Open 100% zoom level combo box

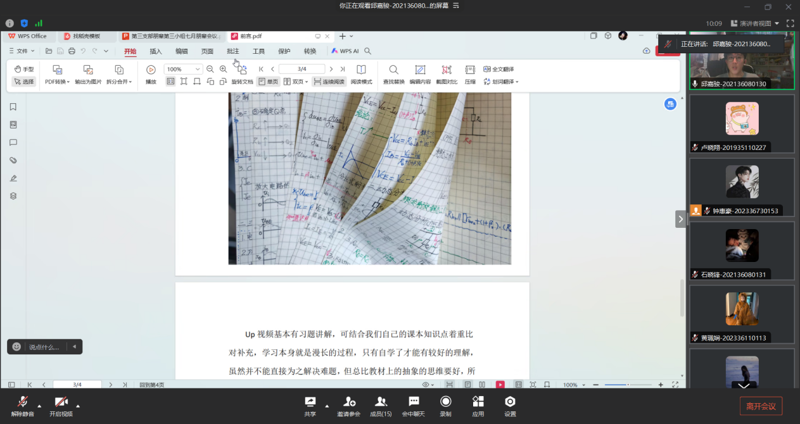[183, 69]
